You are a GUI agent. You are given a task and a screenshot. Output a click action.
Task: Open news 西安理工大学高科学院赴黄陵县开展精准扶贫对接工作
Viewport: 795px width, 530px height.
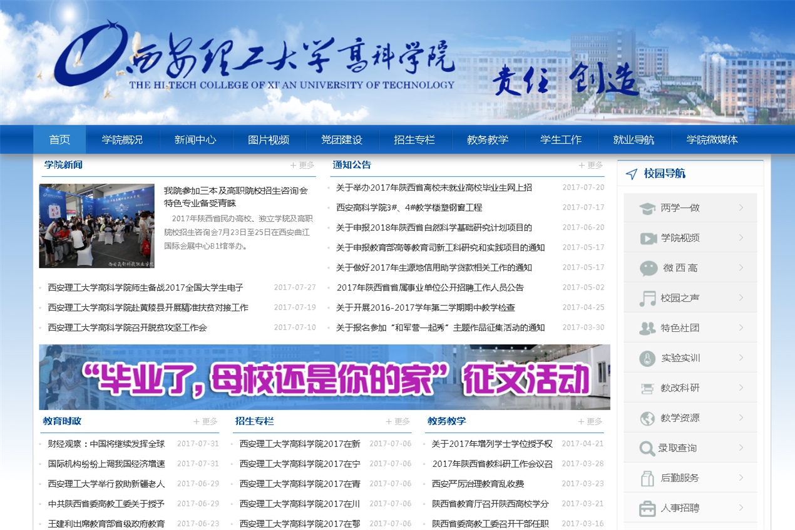pos(148,307)
